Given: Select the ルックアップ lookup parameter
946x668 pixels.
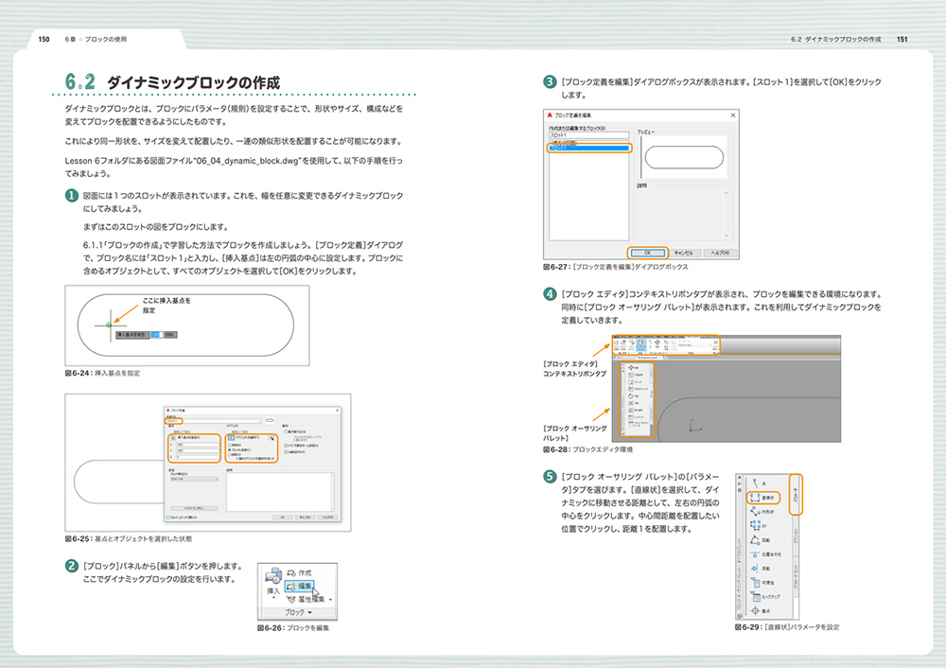Looking at the screenshot, I should click(x=765, y=597).
